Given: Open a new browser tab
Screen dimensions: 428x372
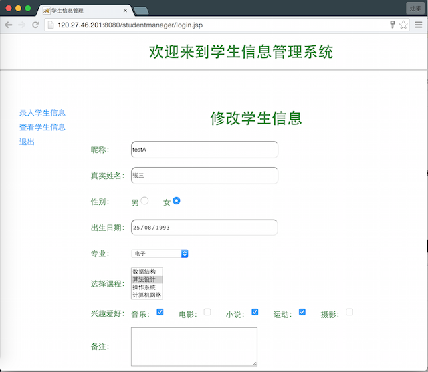Looking at the screenshot, I should tap(141, 11).
